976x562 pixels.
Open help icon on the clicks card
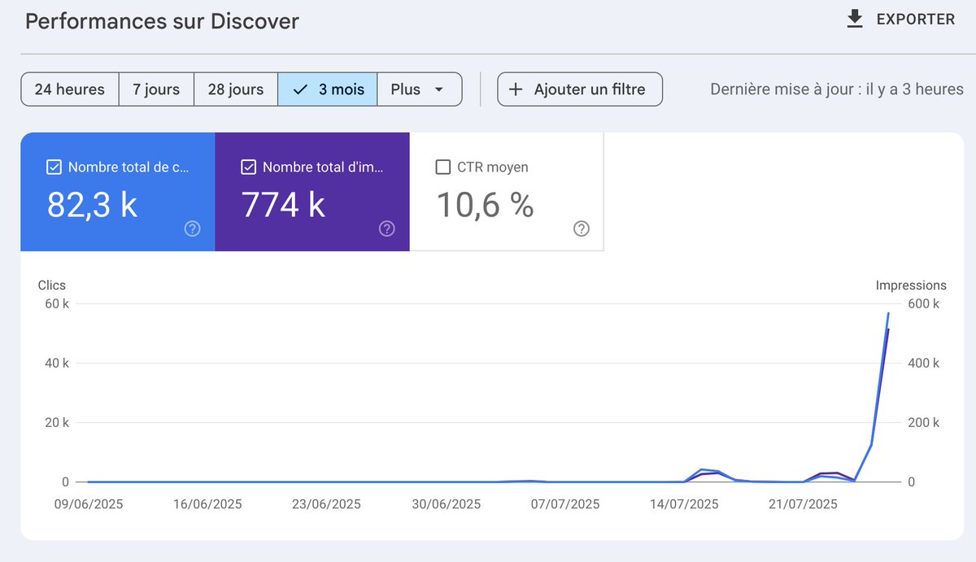[192, 229]
